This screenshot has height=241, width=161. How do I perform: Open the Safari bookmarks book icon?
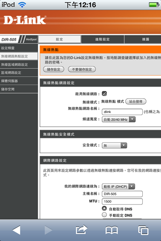112,230
